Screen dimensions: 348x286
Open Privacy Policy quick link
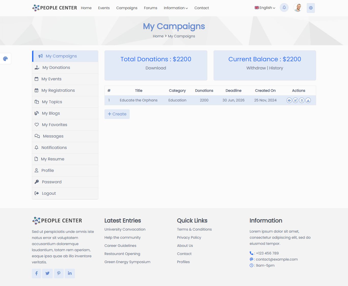coord(189,237)
